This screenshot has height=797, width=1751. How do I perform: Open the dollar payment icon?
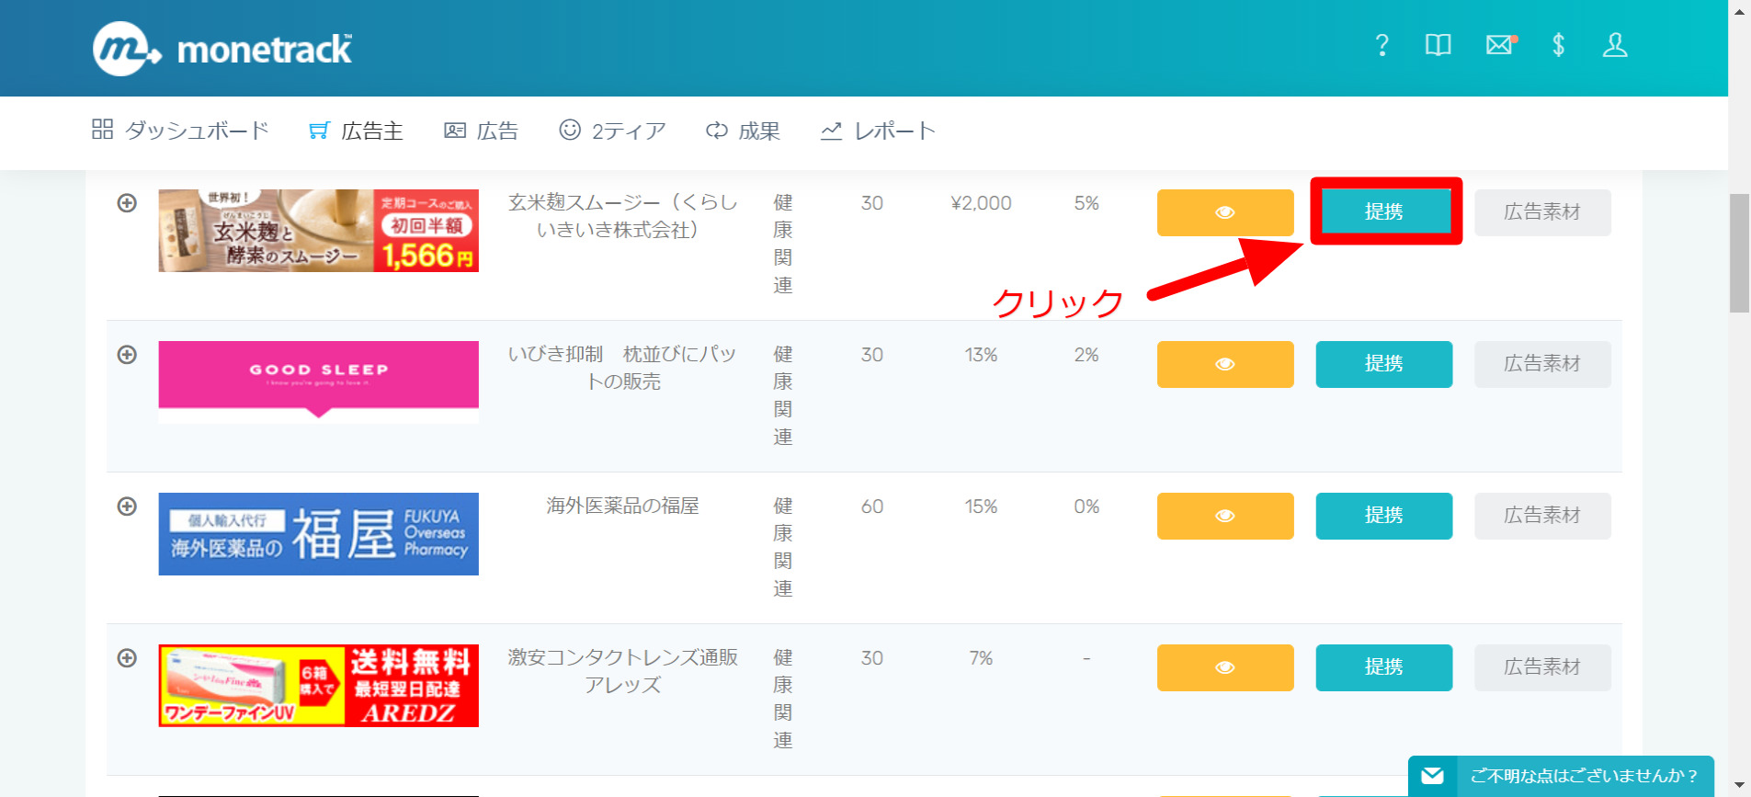click(1558, 45)
